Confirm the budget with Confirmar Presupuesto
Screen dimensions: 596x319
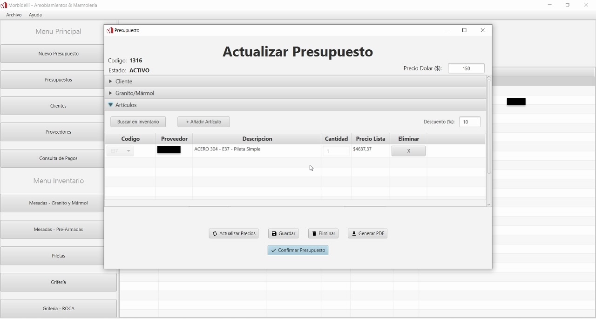click(x=298, y=251)
